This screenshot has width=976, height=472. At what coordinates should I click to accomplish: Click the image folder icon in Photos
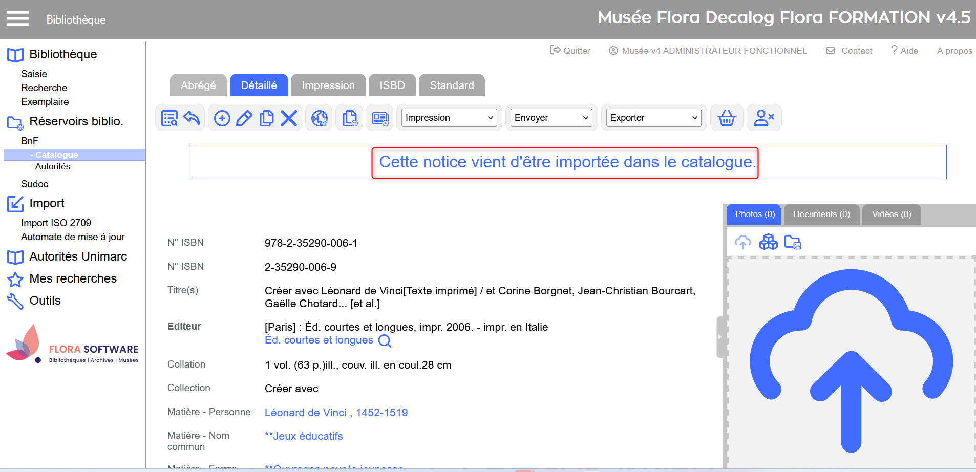792,242
